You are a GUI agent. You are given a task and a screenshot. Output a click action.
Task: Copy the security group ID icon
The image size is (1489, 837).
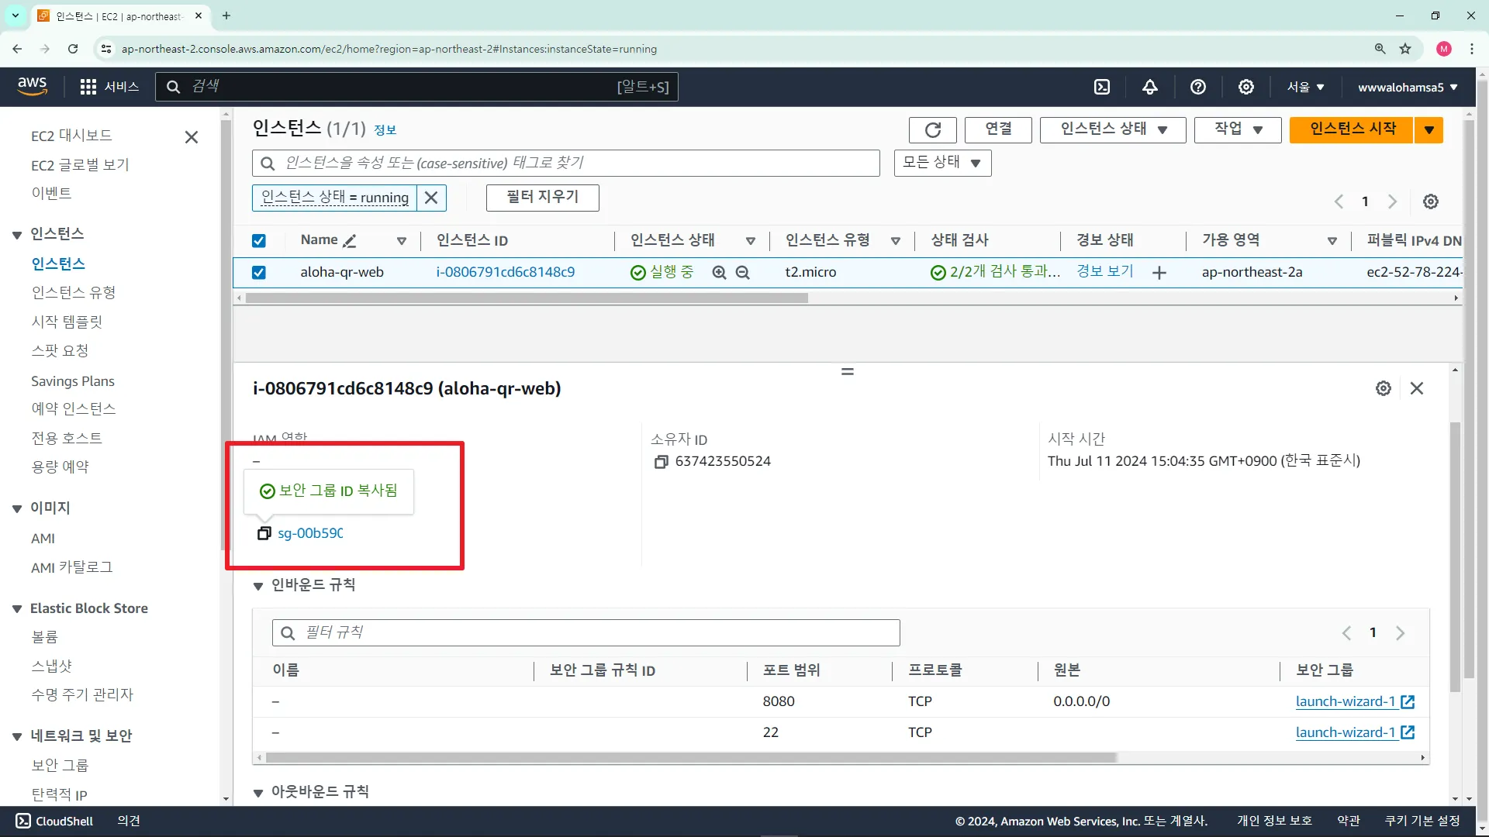264,533
